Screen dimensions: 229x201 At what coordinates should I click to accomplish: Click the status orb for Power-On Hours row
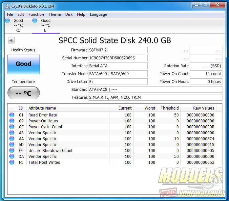click(12, 121)
